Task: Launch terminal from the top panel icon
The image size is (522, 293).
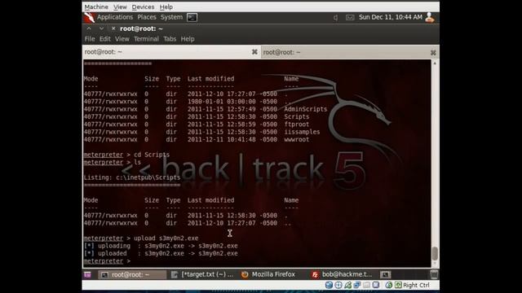Action: pyautogui.click(x=192, y=17)
